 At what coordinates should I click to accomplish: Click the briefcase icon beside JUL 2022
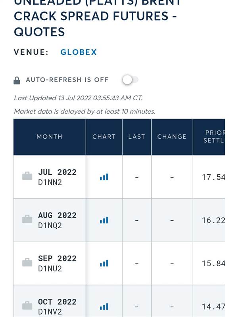click(x=27, y=176)
